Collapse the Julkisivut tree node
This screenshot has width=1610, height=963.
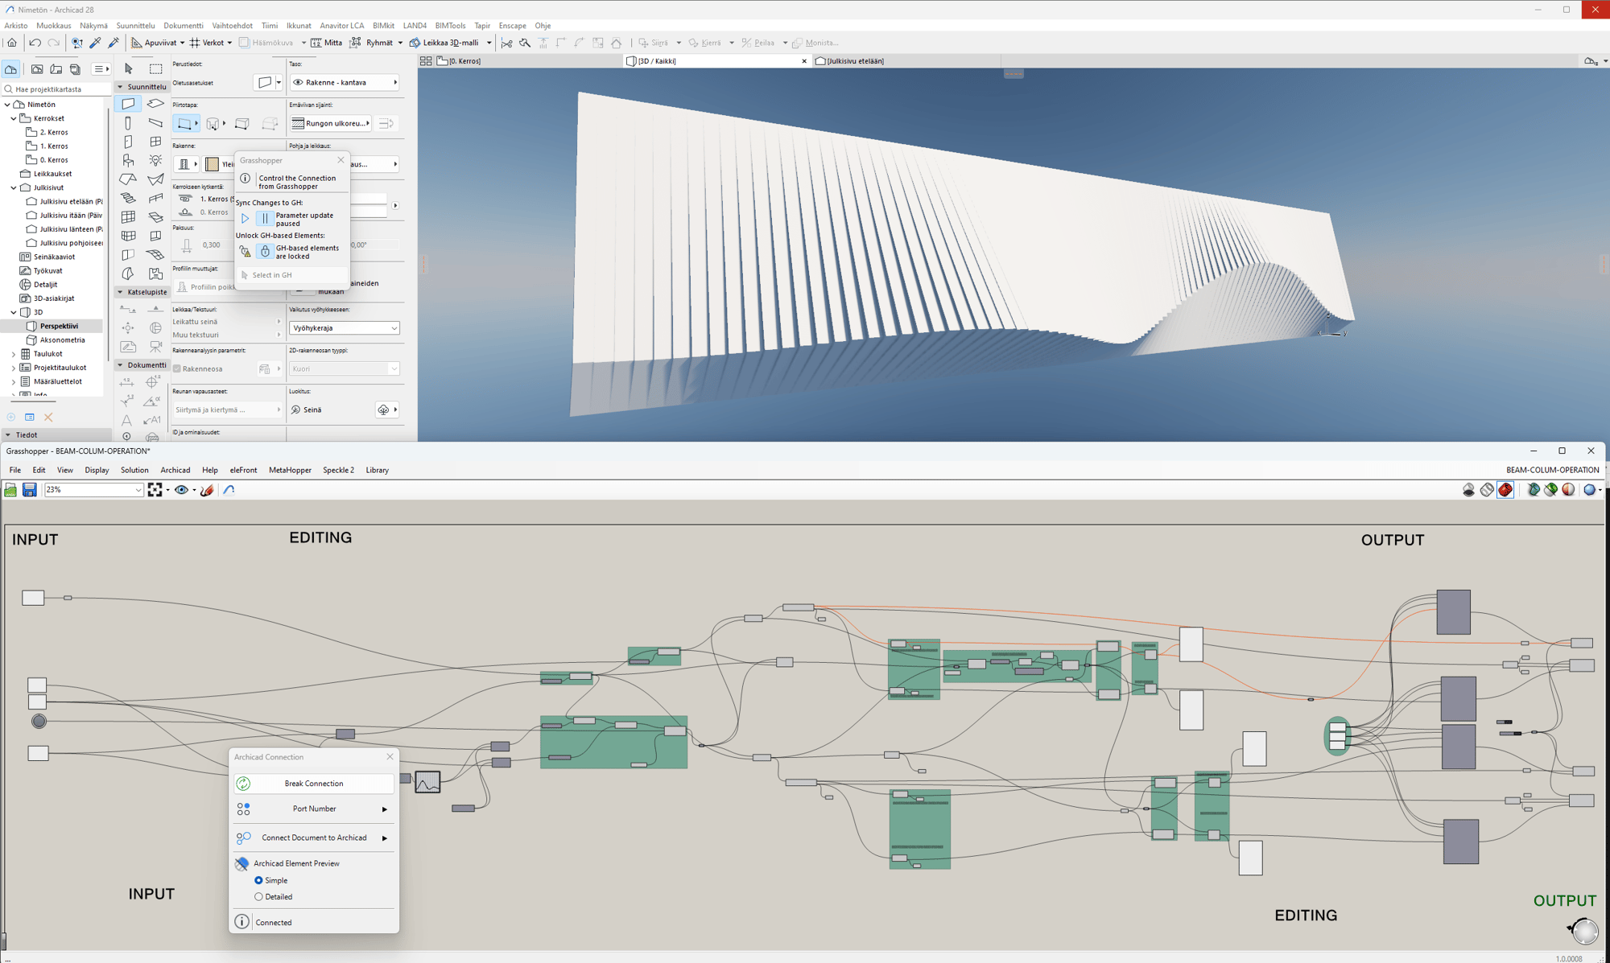(x=14, y=187)
